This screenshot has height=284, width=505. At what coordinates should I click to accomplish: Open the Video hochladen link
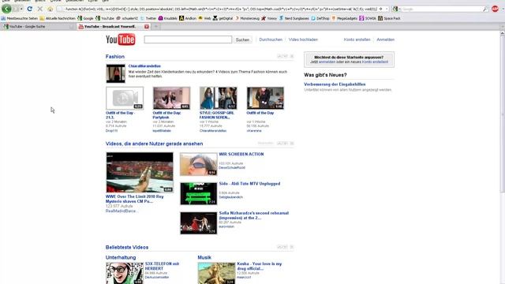tap(303, 39)
